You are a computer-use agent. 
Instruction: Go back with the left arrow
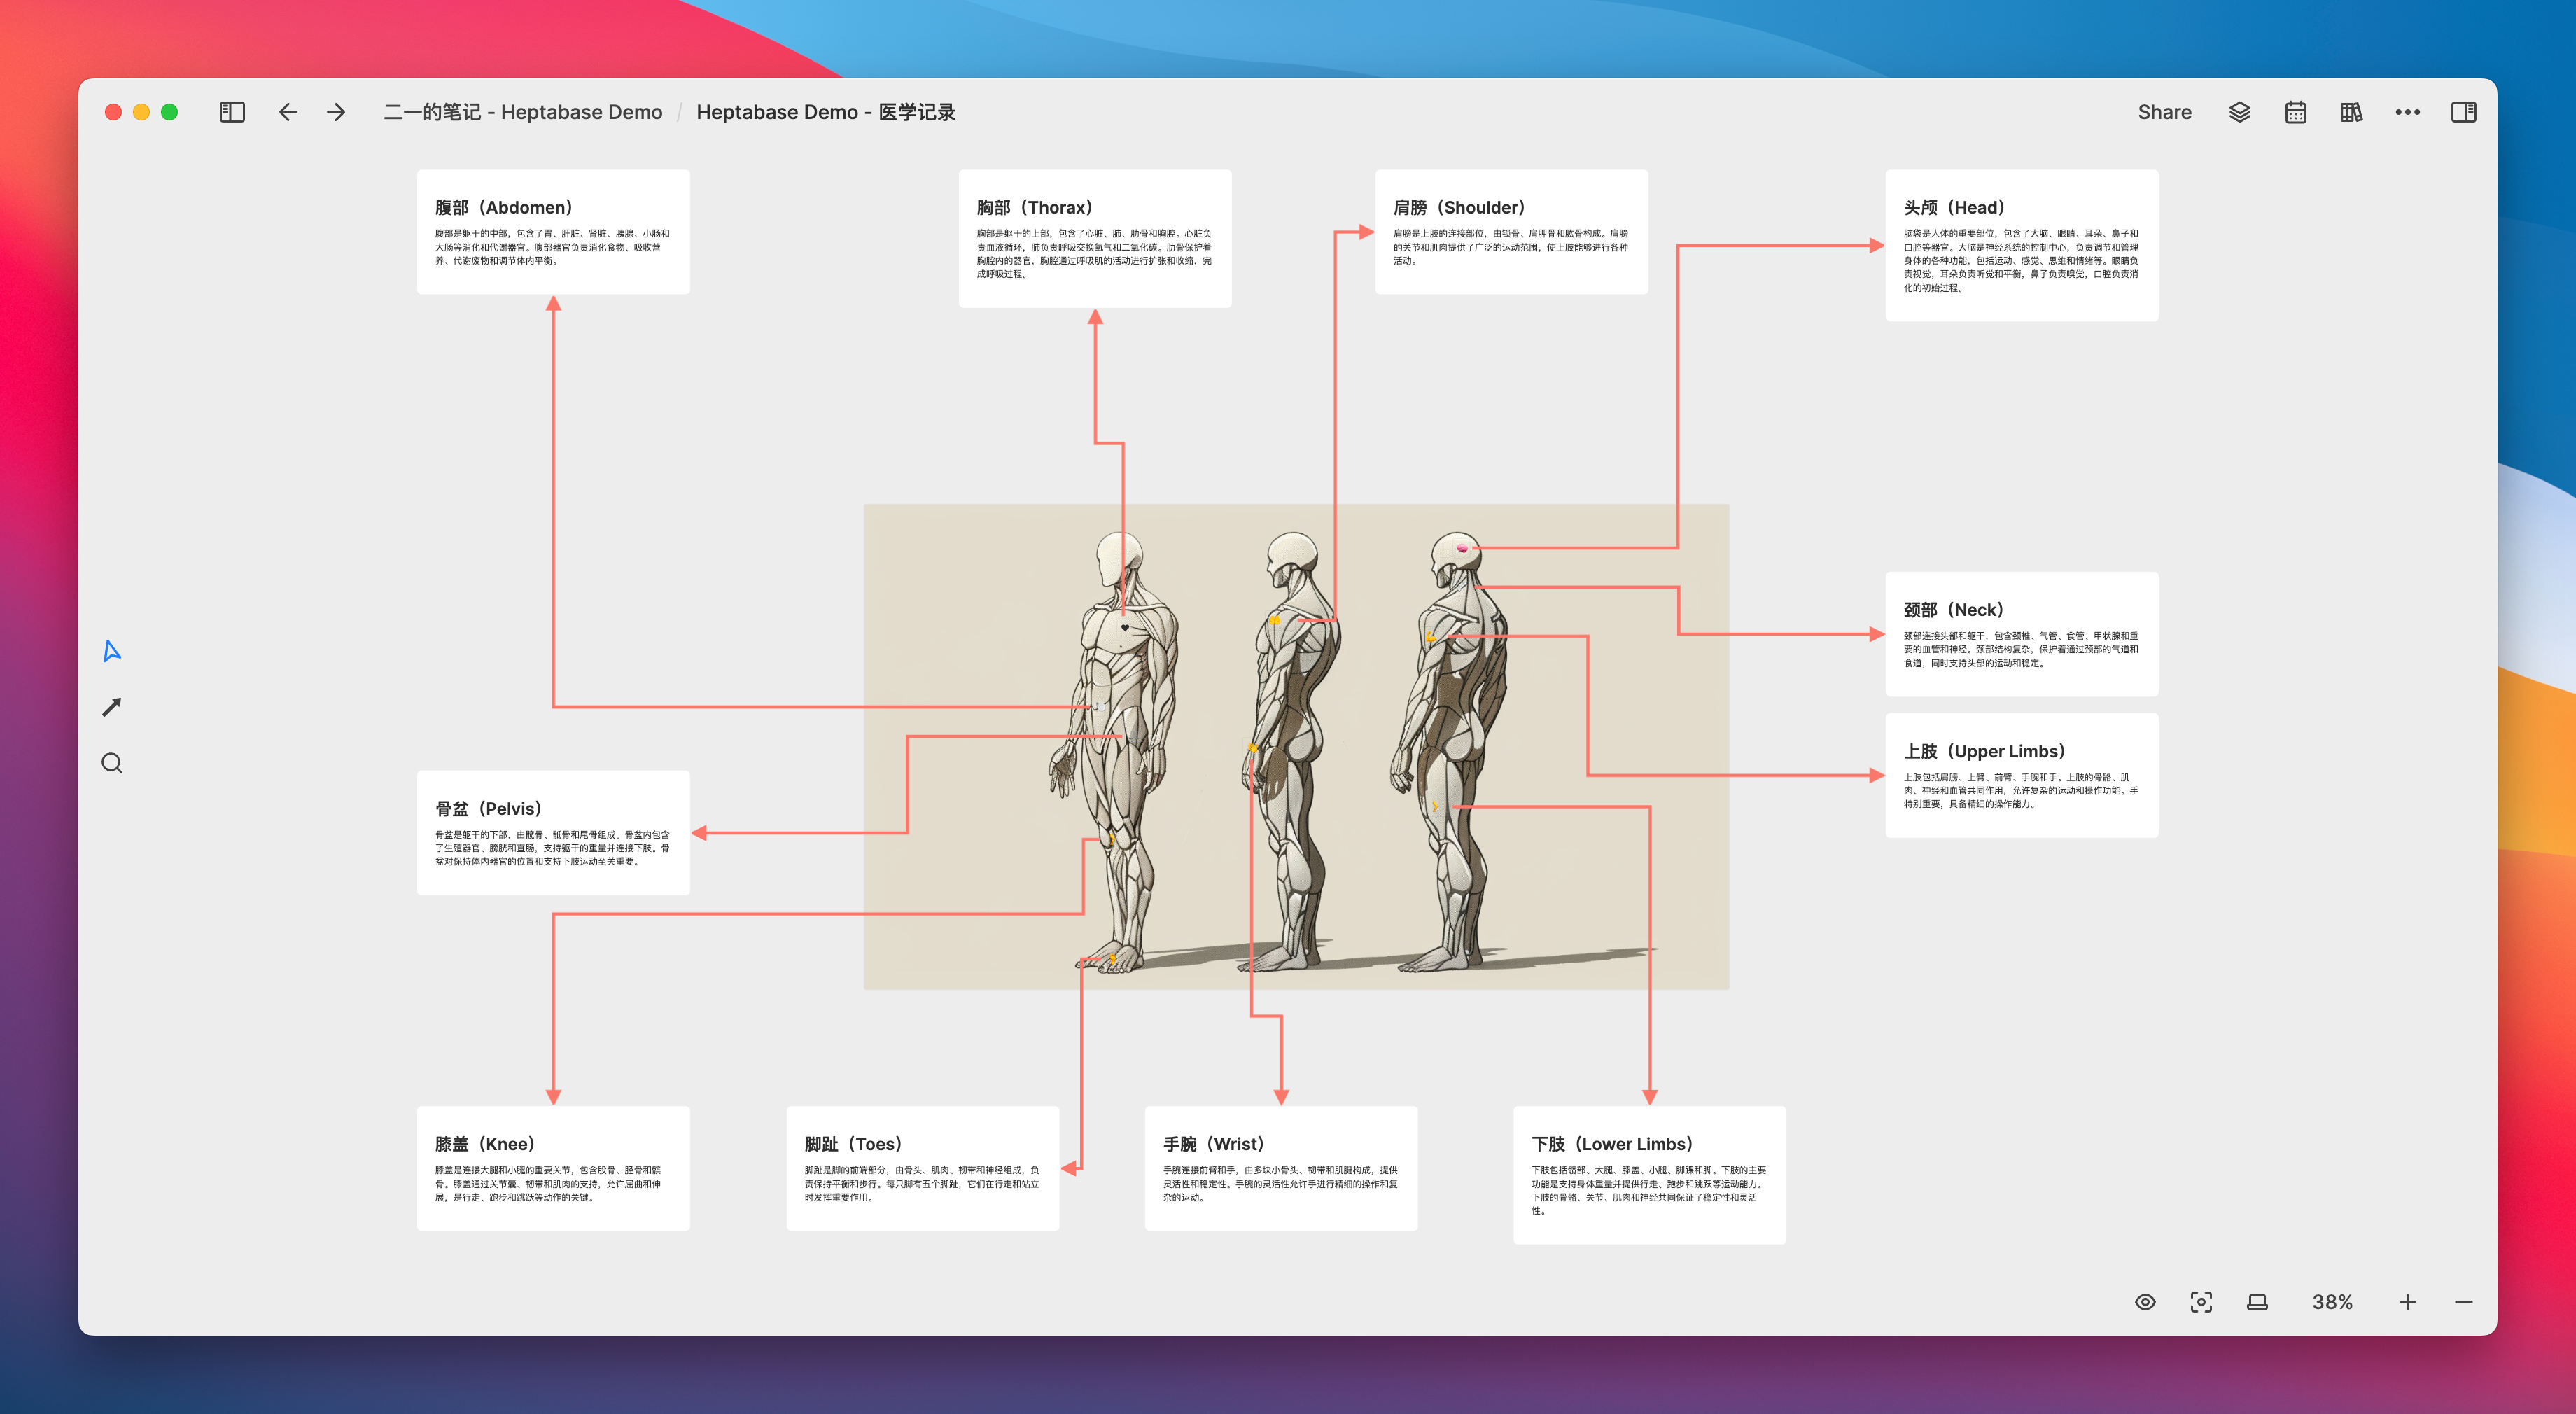288,112
